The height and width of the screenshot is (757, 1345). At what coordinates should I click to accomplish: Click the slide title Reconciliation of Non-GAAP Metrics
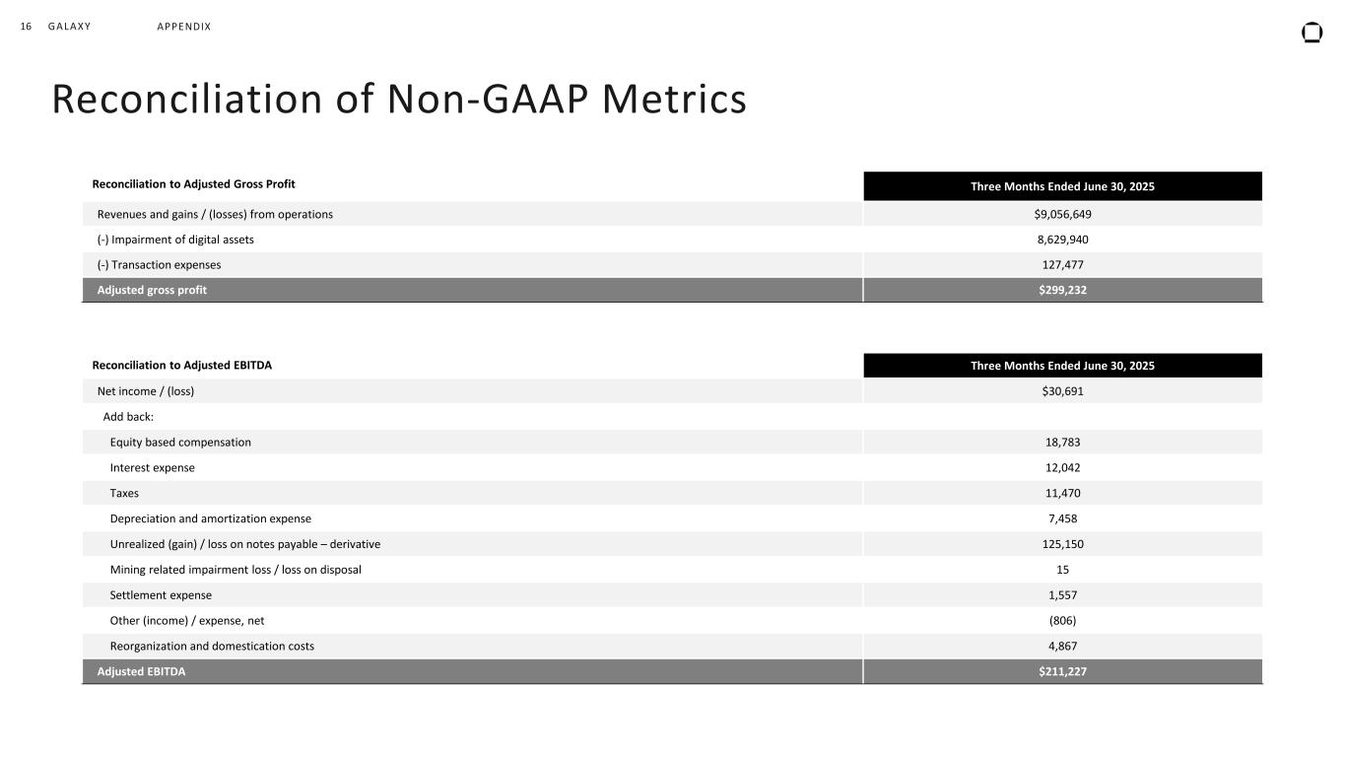click(x=398, y=100)
